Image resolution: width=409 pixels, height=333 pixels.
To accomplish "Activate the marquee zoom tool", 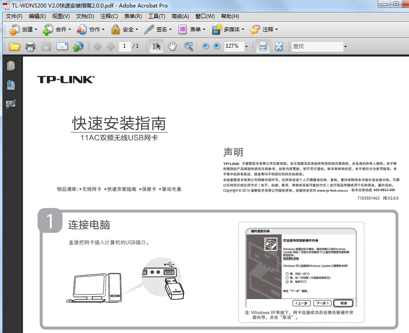I will [188, 46].
